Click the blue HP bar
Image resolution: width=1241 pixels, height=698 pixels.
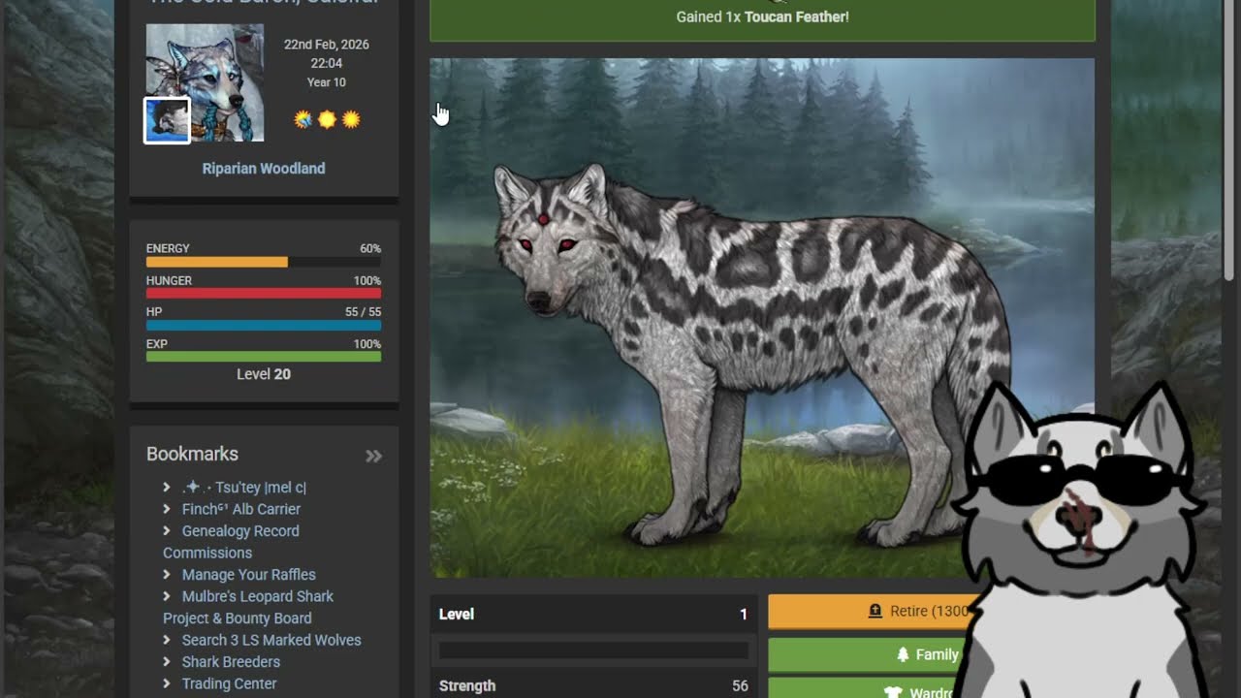pos(264,326)
